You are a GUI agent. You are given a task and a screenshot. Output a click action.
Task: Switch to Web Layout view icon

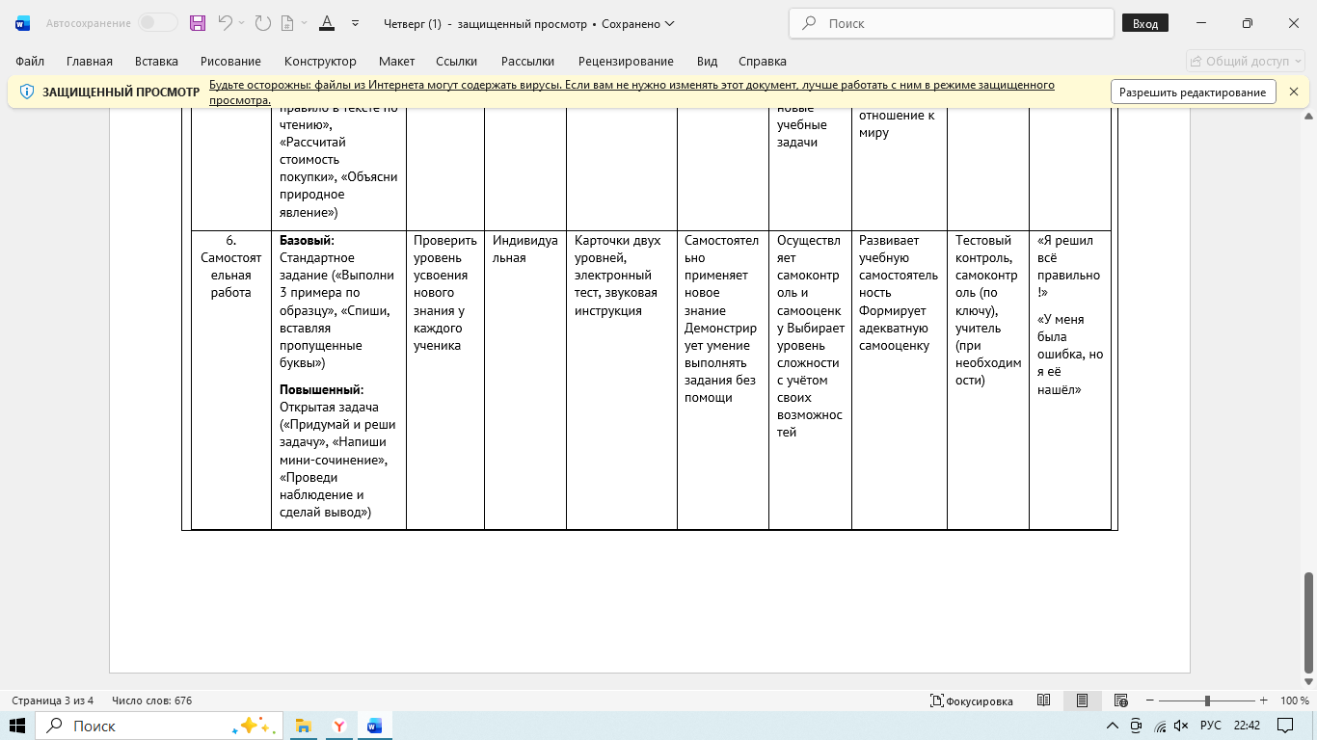click(x=1120, y=700)
